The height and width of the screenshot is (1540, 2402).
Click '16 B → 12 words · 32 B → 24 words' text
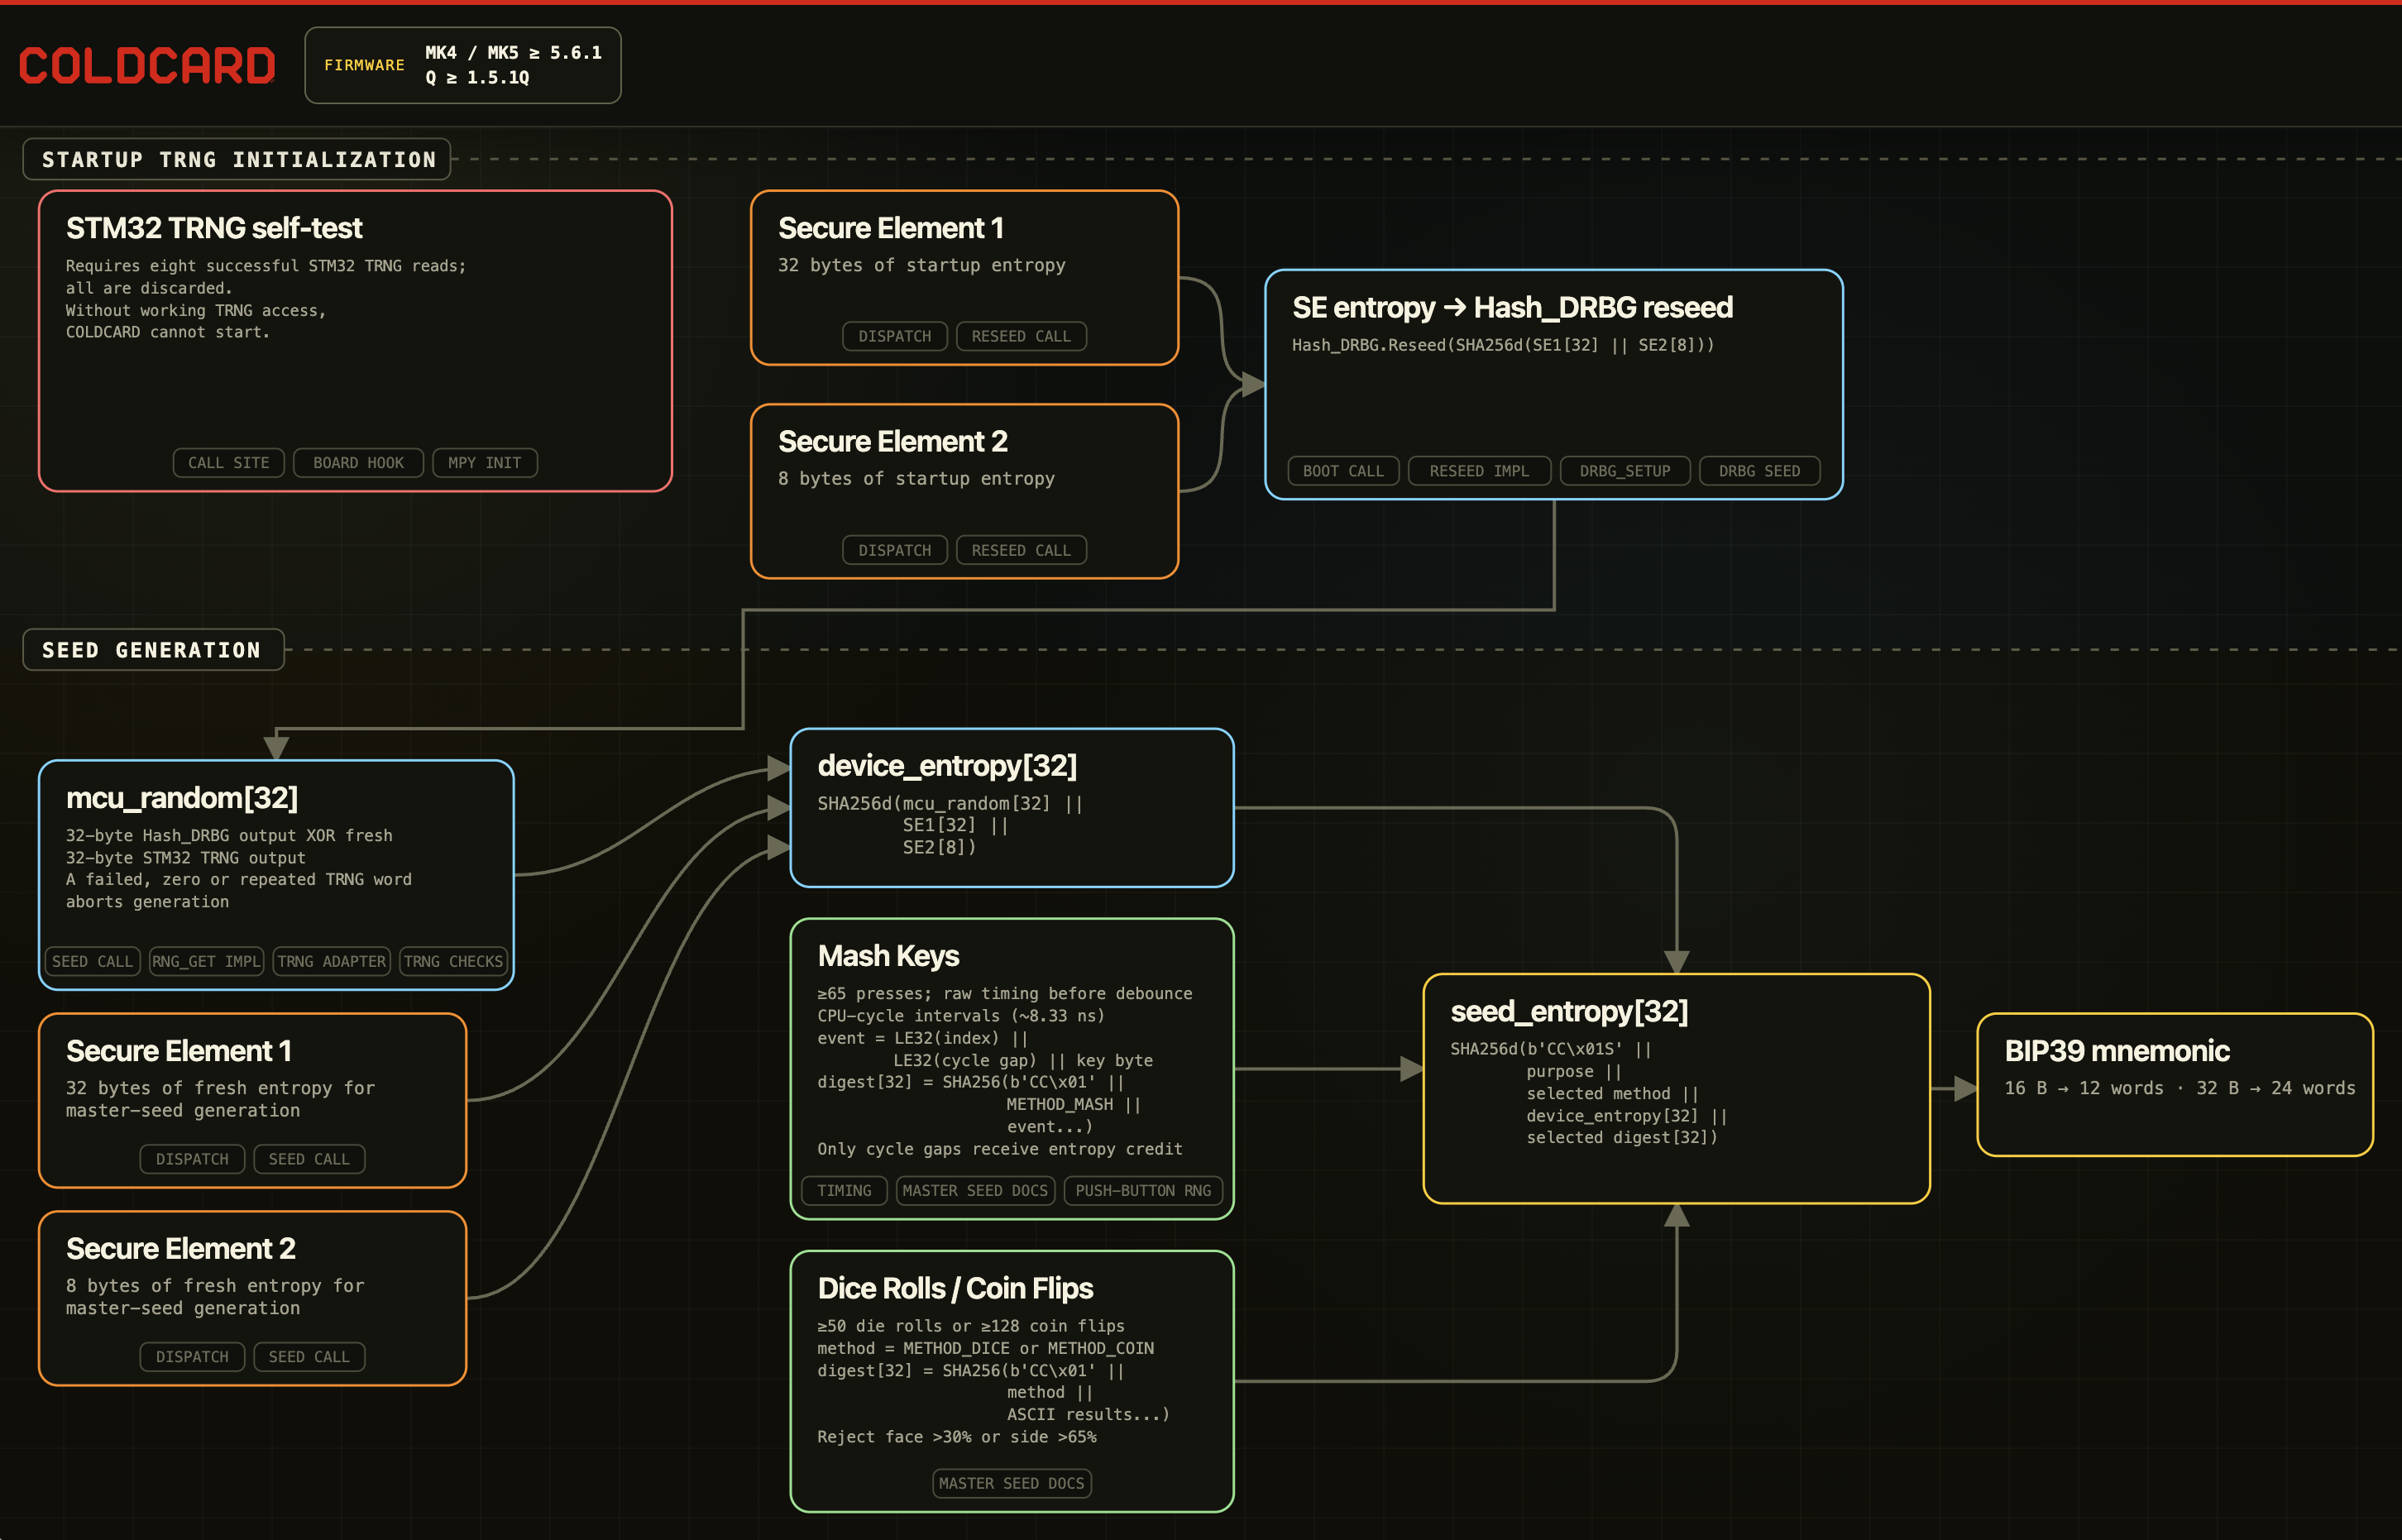point(2180,1088)
